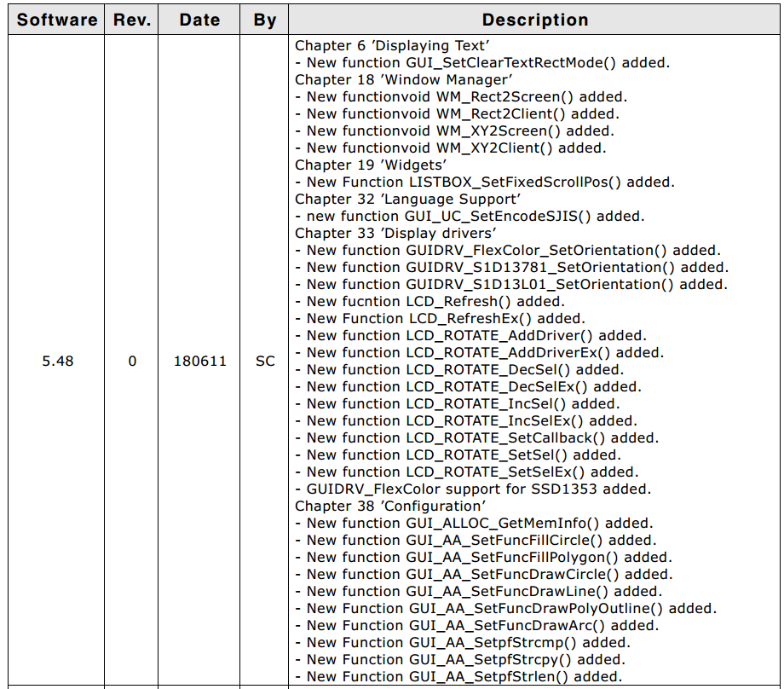Click the GUI_ALLOC_GetMemInfo() entry
The image size is (784, 689).
[474, 522]
